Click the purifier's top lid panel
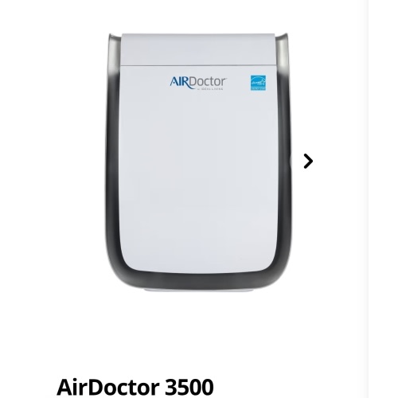This screenshot has height=398, width=398. (x=198, y=49)
